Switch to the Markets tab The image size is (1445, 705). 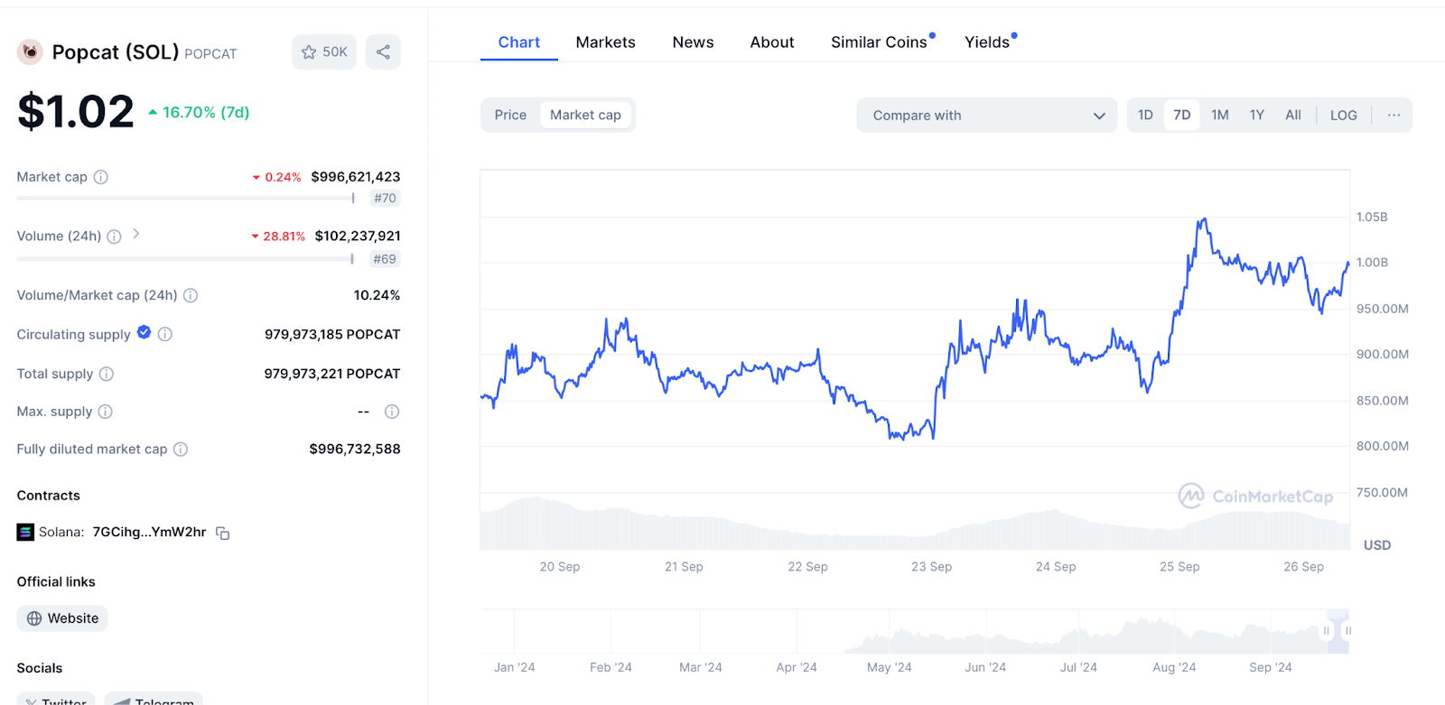[x=606, y=42]
